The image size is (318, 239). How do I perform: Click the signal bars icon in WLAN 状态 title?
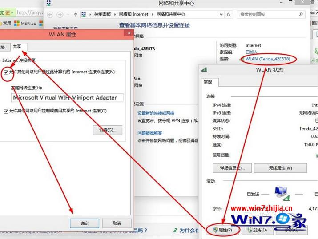[204, 70]
